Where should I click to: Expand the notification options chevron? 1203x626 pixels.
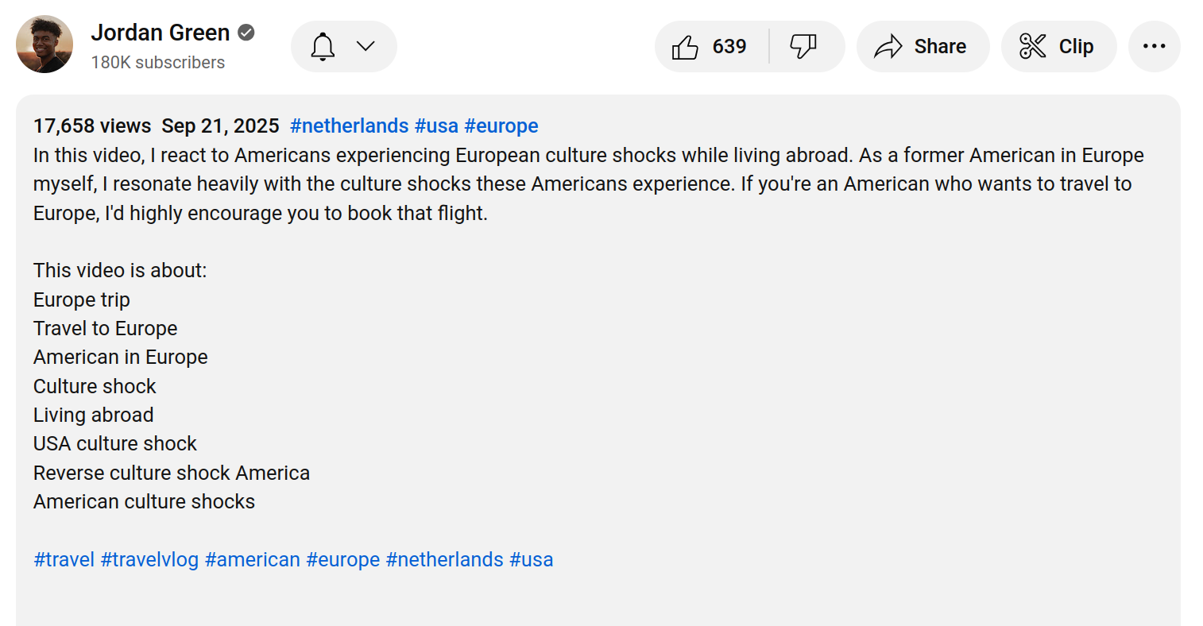point(366,46)
